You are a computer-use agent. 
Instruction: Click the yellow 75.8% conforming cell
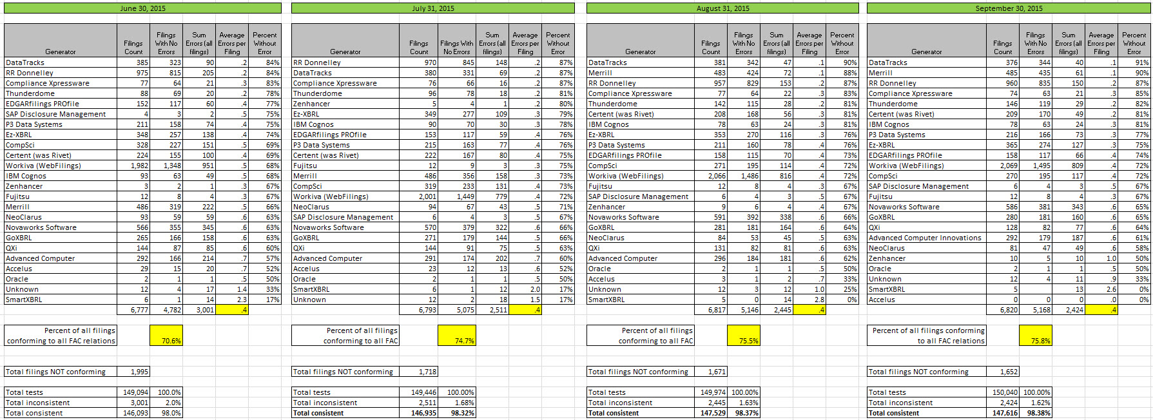(1036, 336)
